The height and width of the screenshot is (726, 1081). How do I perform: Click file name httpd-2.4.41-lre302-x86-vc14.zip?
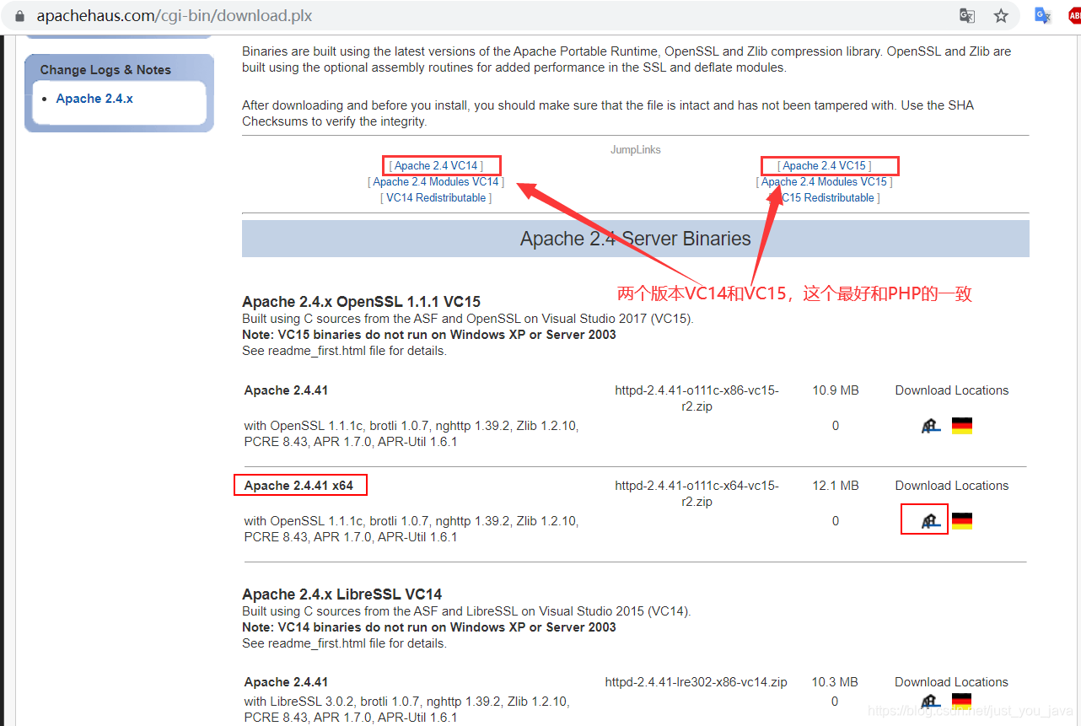pyautogui.click(x=696, y=682)
